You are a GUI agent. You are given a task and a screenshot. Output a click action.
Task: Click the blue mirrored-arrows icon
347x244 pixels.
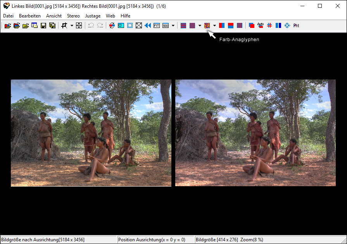tap(148, 26)
